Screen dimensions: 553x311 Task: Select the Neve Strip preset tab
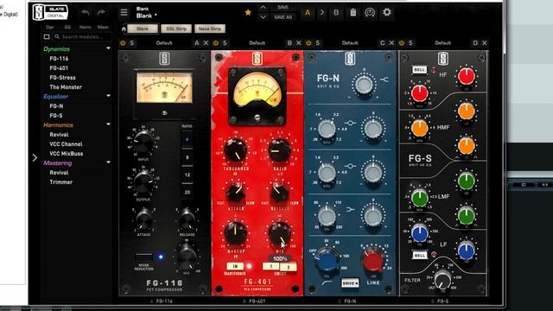click(x=210, y=29)
